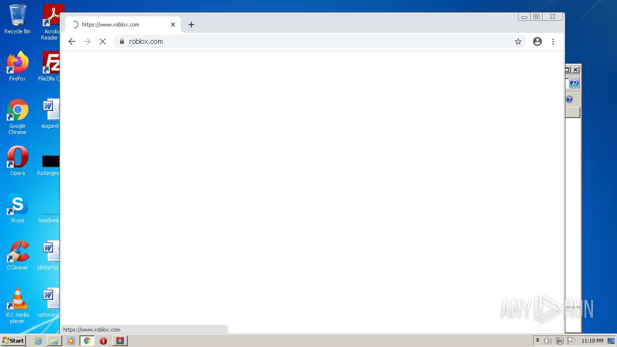617x347 pixels.
Task: Open the Chrome three-dot menu
Action: click(553, 41)
